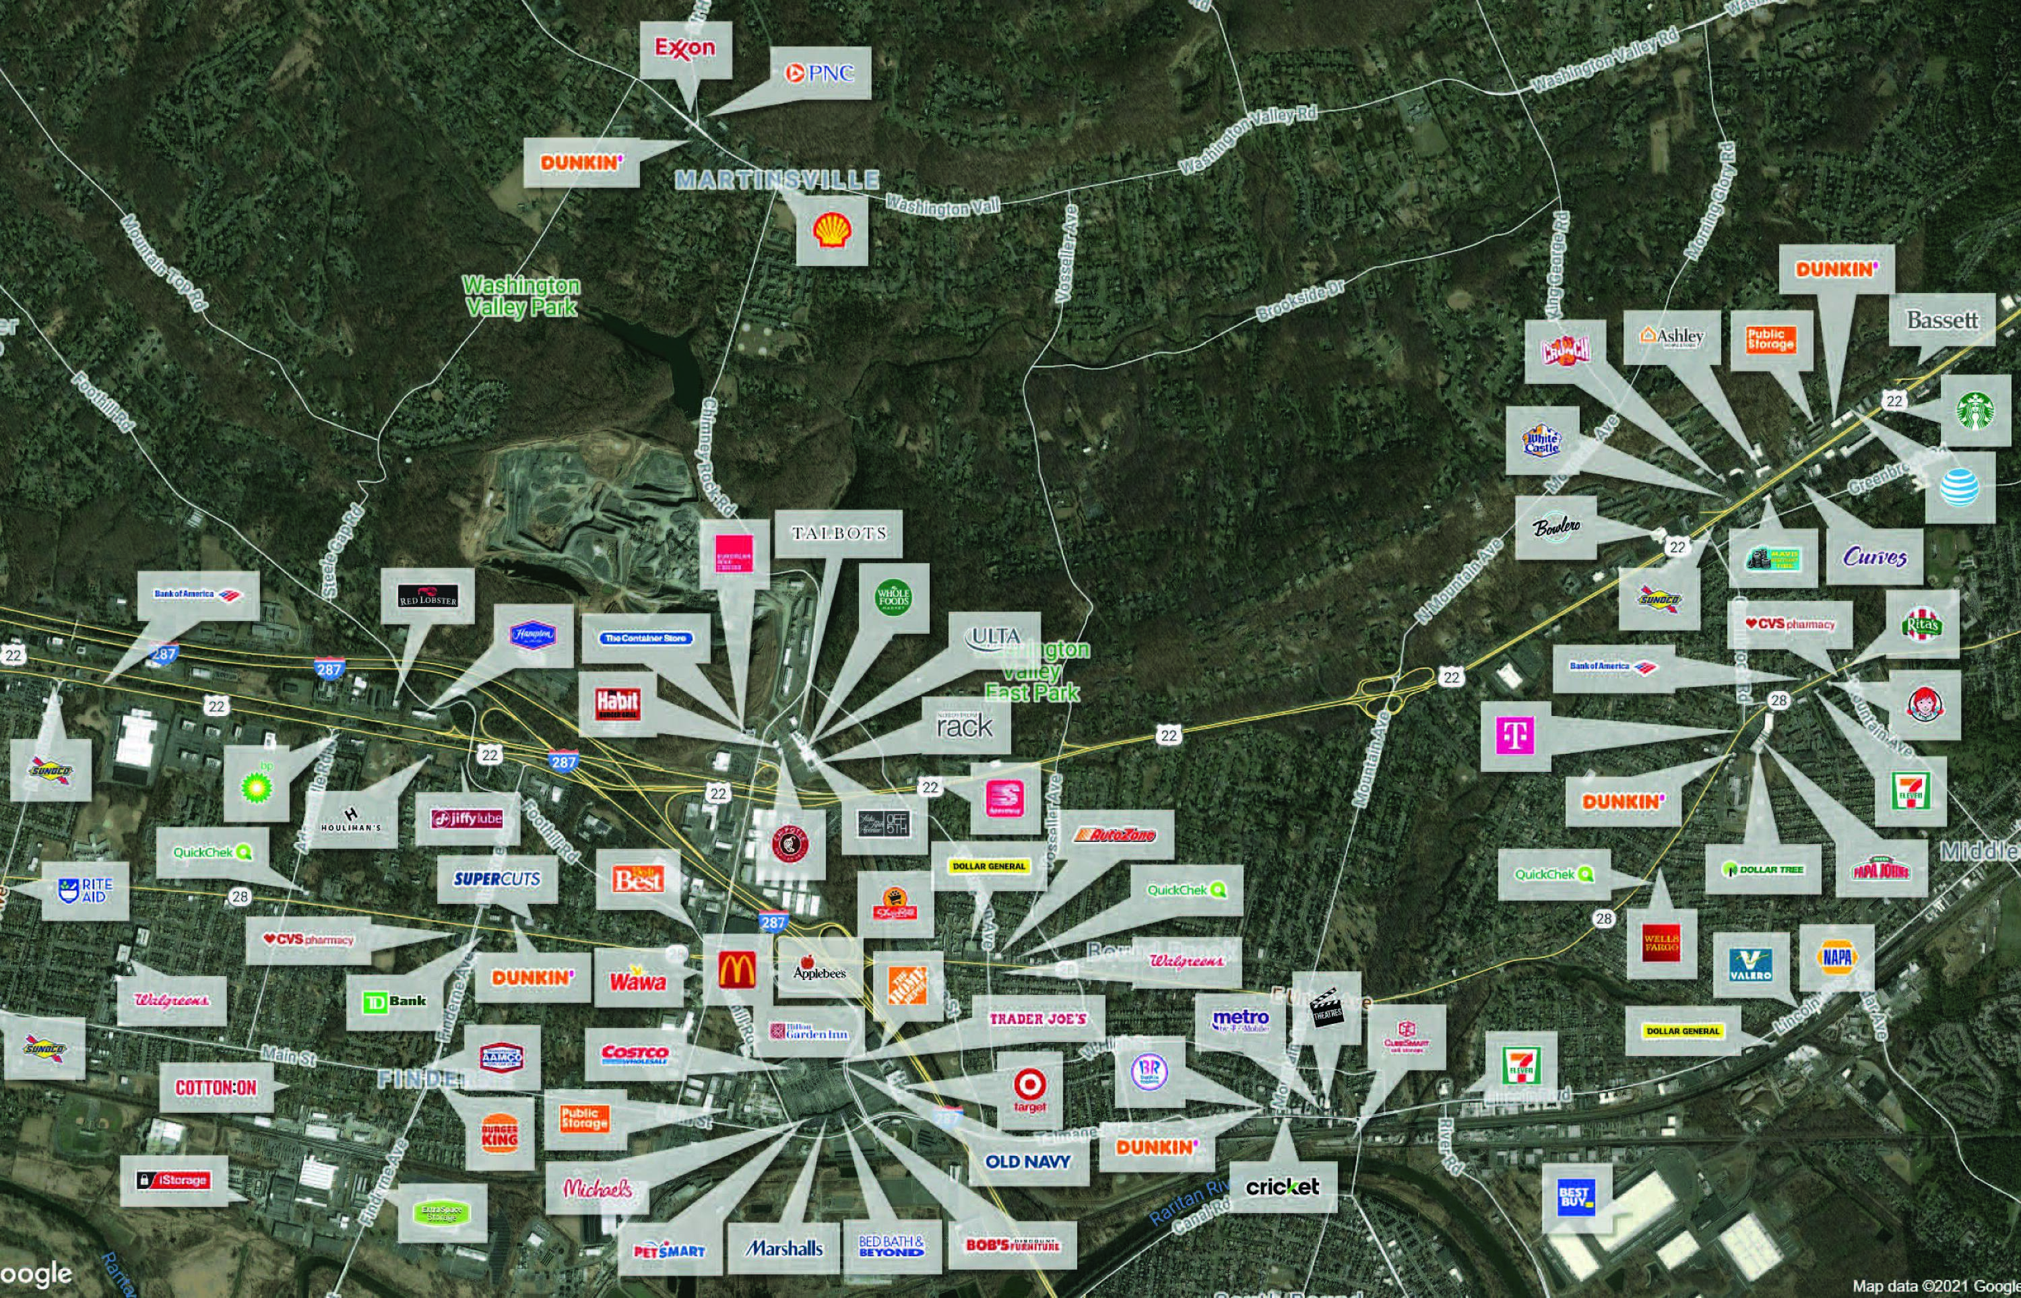Click the Starbucks logo marker
The image size is (2021, 1298).
coord(1975,410)
